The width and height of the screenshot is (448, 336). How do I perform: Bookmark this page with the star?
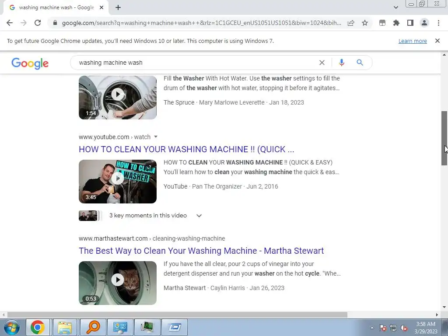coord(365,23)
